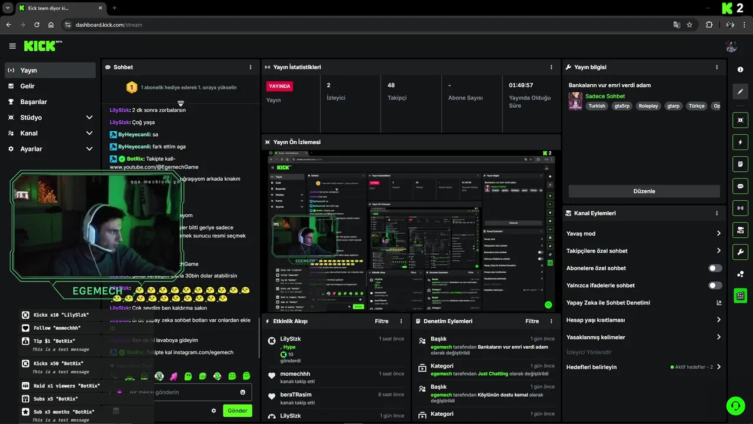Image resolution: width=753 pixels, height=424 pixels.
Task: Select Yayın in left navigation
Action: 50,70
